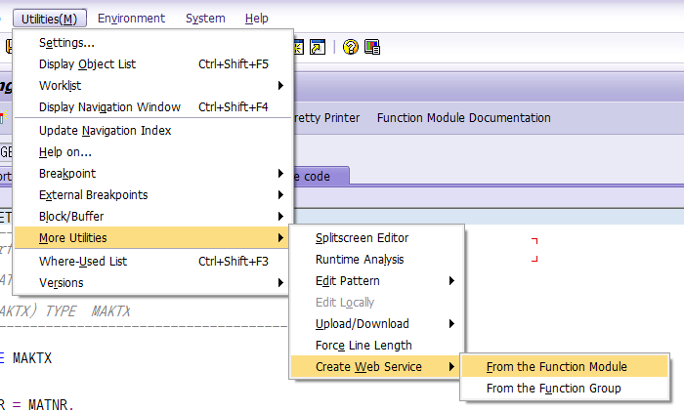Expand the Versions submenu
This screenshot has height=412, width=684.
click(x=152, y=282)
